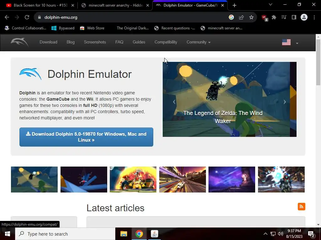Select the Bowser and Mario thumbnail
The height and width of the screenshot is (240, 321).
coord(133,179)
